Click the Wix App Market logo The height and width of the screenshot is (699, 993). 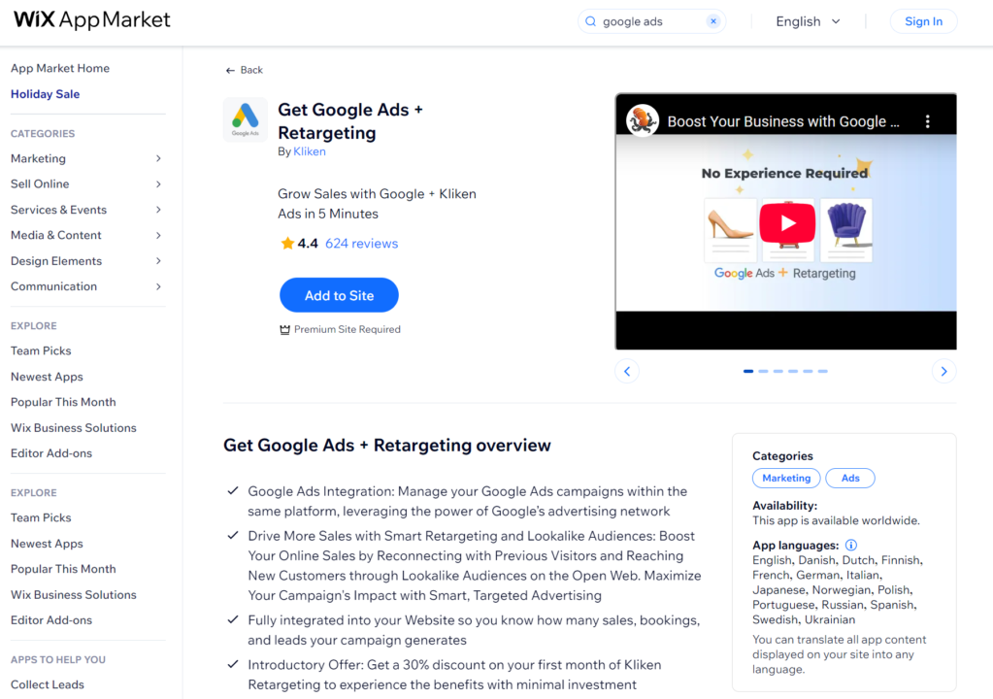(x=90, y=19)
